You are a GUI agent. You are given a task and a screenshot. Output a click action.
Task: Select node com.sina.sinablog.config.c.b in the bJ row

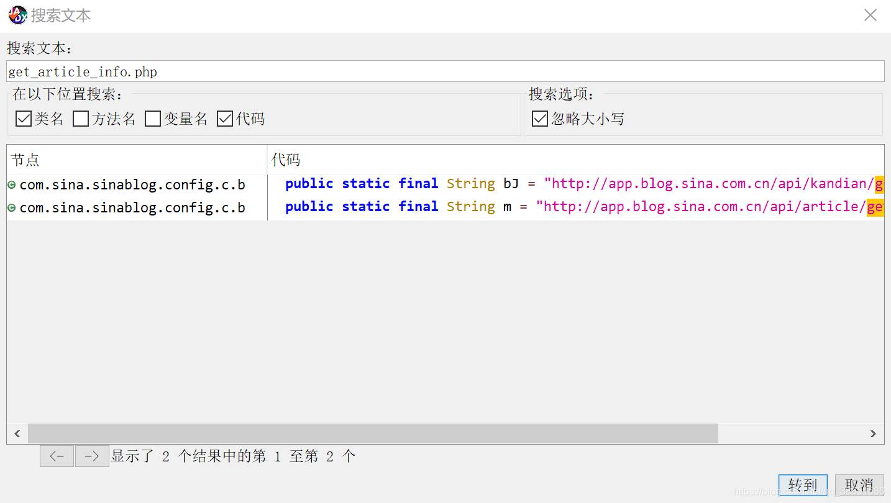coord(132,184)
